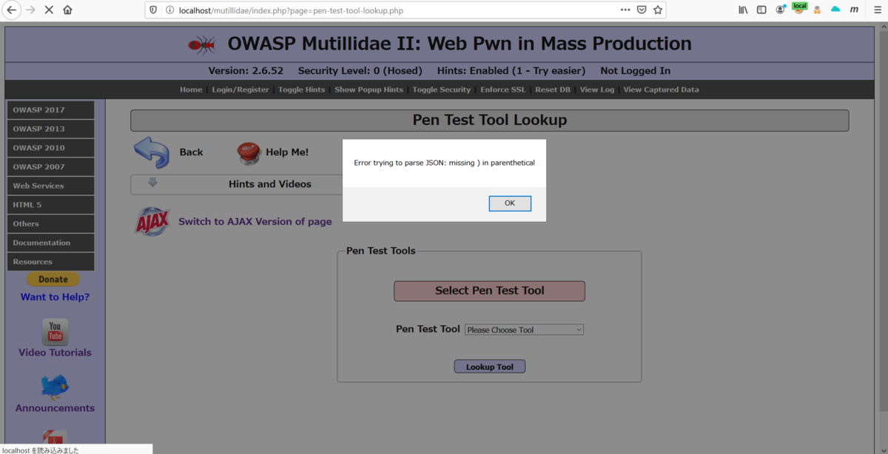Click Reset DB
The width and height of the screenshot is (888, 454).
(x=553, y=89)
